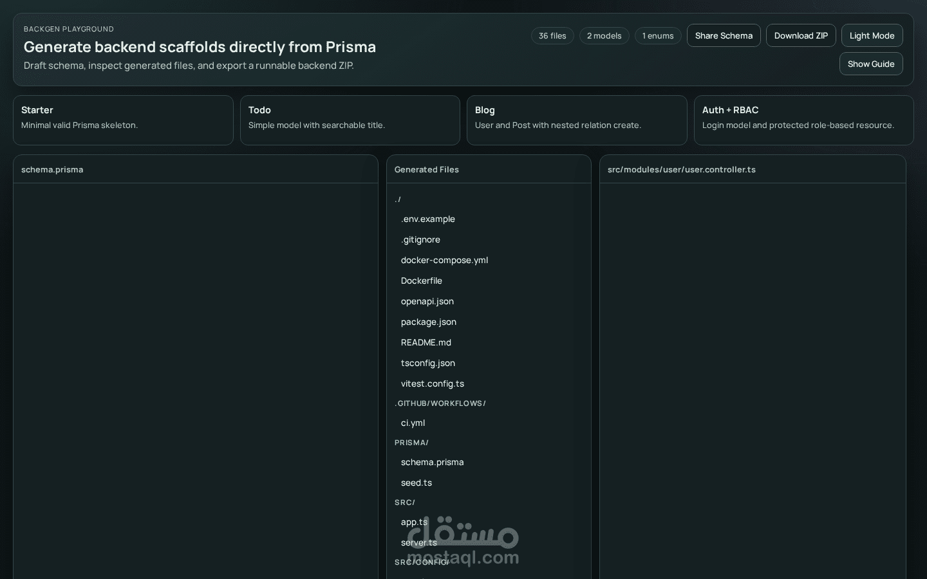Click the Download ZIP button
The height and width of the screenshot is (579, 927).
801,35
